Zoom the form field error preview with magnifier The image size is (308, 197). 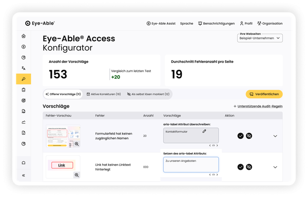tap(77, 144)
